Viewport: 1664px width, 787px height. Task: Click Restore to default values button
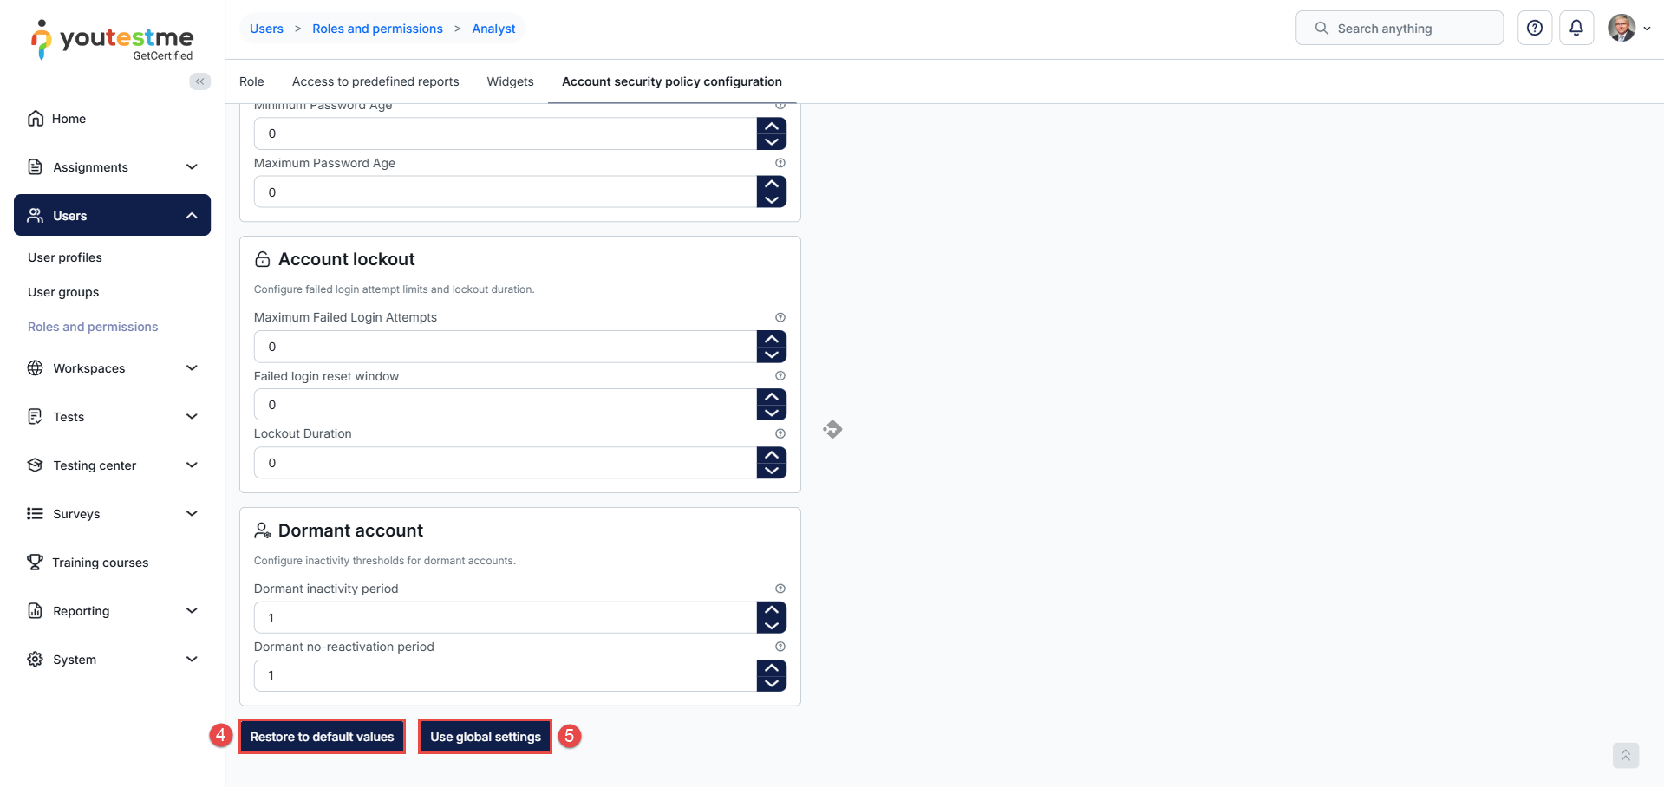pyautogui.click(x=322, y=737)
